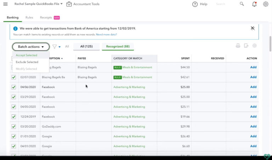Add the $44.50 Blazing Bagels transaction
This screenshot has width=272, height=160.
tap(253, 67)
